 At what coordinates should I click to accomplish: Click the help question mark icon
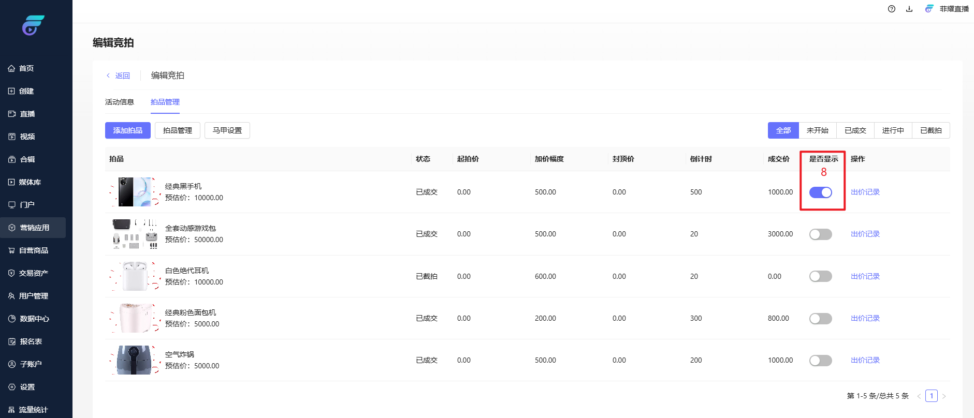point(891,9)
